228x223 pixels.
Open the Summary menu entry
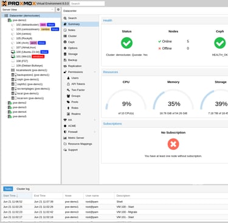[x=80, y=24]
